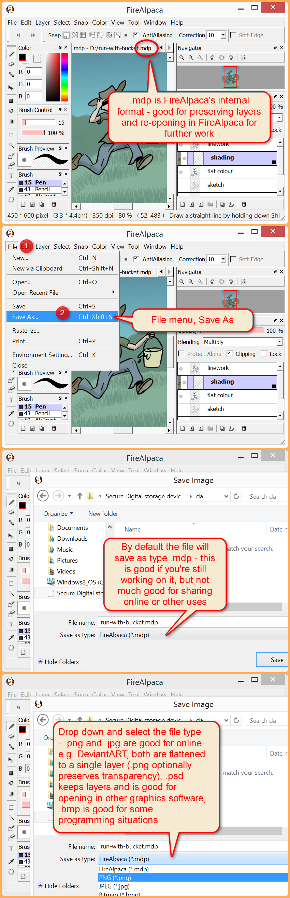This screenshot has width=290, height=898.
Task: Choose New via Clipboard from File menu
Action: pos(63,268)
